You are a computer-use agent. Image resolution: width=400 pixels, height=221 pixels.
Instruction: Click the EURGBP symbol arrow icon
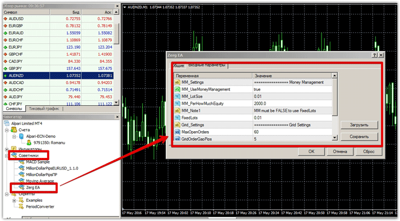click(5, 25)
